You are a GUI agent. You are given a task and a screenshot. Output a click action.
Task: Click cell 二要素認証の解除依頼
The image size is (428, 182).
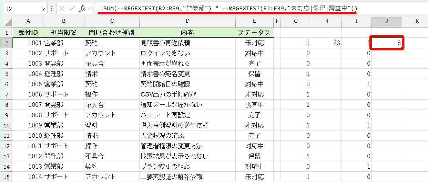(x=187, y=177)
